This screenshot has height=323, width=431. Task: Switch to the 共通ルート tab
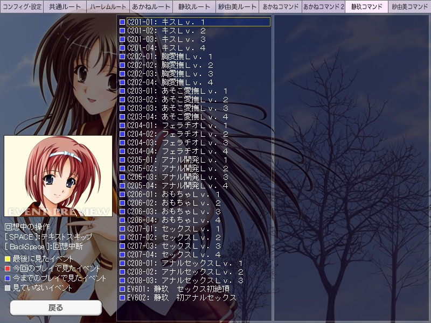(x=65, y=6)
